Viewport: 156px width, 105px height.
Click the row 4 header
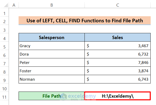pos(5,38)
